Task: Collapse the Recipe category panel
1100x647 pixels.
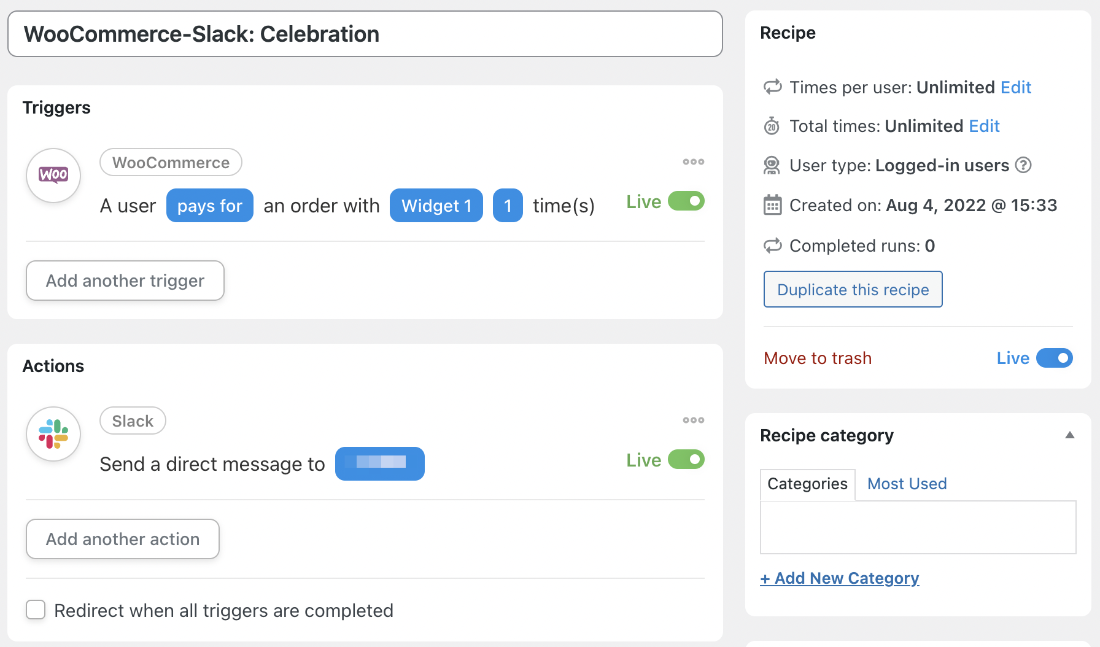Action: coord(1070,435)
